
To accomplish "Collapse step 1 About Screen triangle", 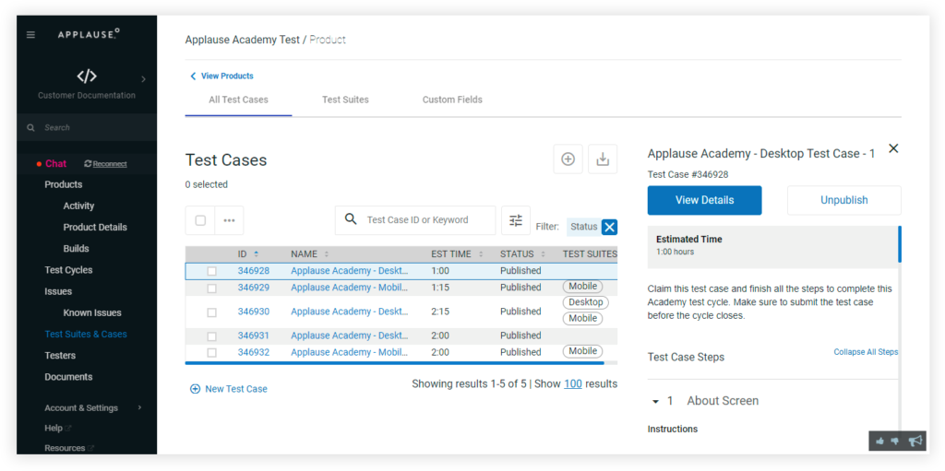I will pyautogui.click(x=656, y=402).
